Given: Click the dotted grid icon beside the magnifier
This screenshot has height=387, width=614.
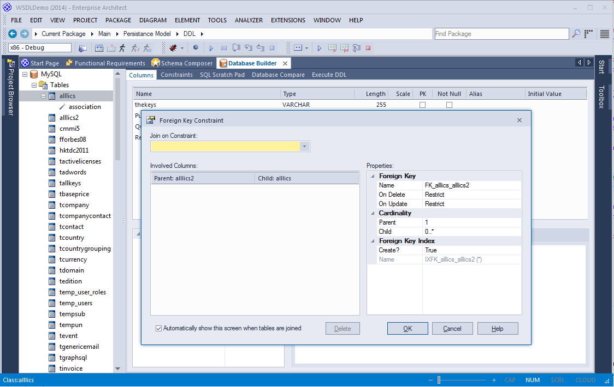Looking at the screenshot, I should click(588, 34).
